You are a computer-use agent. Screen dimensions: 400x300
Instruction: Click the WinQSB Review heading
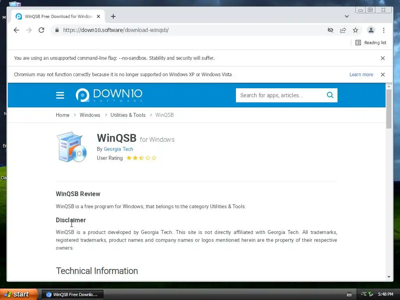[x=78, y=194]
